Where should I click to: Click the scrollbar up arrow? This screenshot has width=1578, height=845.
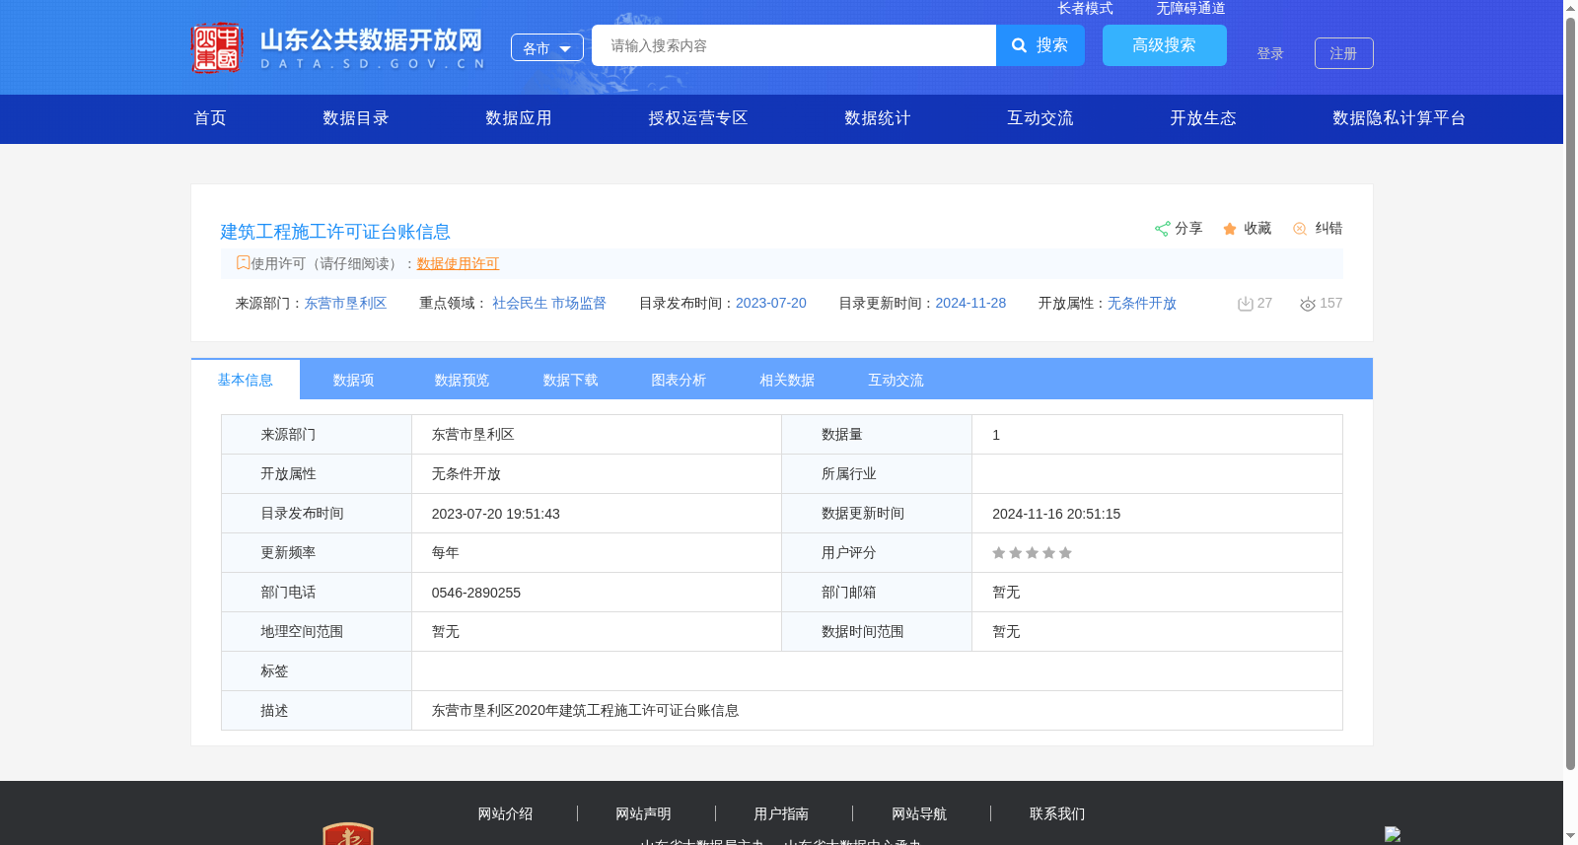click(x=1570, y=8)
